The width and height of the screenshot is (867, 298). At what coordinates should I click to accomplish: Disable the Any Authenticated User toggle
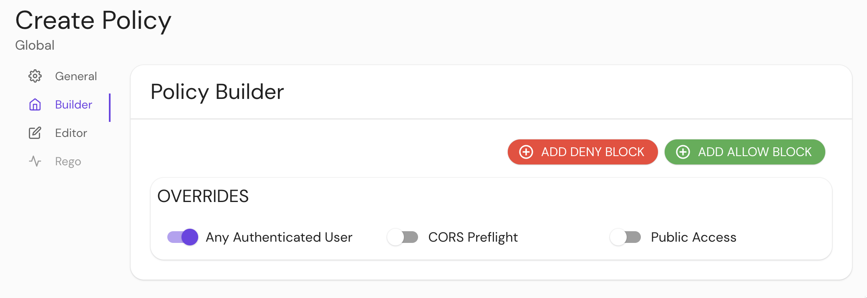182,237
